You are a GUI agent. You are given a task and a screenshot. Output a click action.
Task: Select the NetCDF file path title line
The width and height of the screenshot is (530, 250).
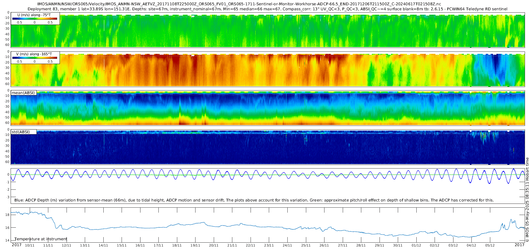pyautogui.click(x=239, y=4)
